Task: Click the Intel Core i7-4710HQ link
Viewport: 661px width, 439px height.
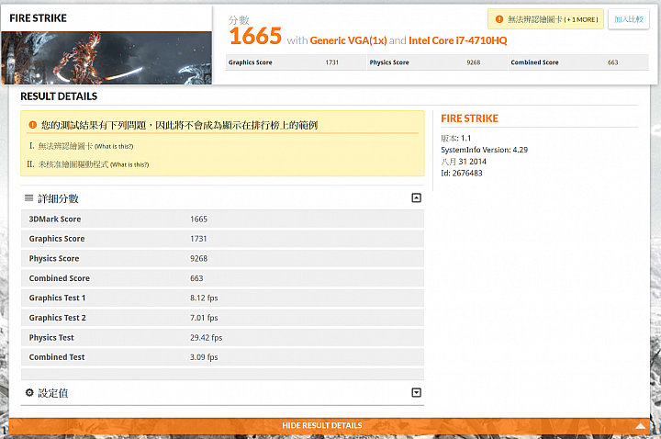Action: pyautogui.click(x=458, y=40)
